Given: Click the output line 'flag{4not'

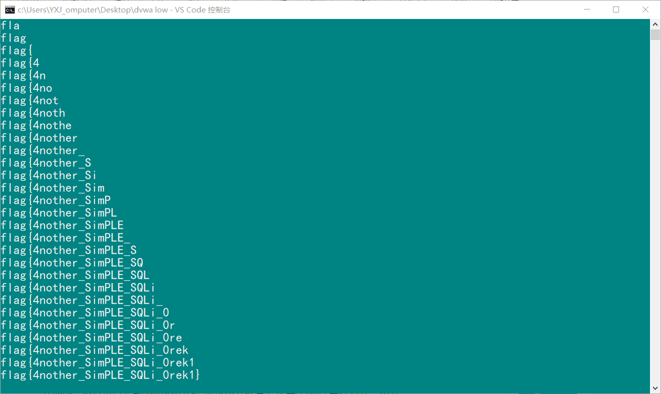Looking at the screenshot, I should [x=29, y=100].
